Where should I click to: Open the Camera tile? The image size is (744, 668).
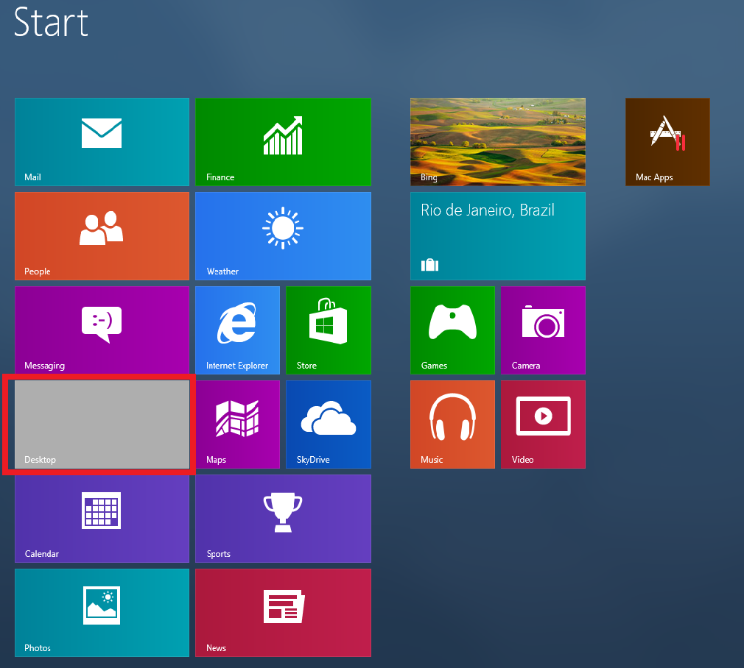[543, 330]
